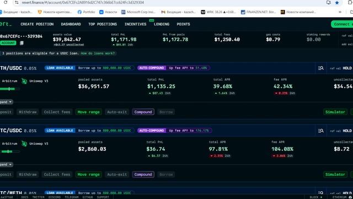Click the green ACCOUNT badge
The image size is (353, 199).
(8, 43)
